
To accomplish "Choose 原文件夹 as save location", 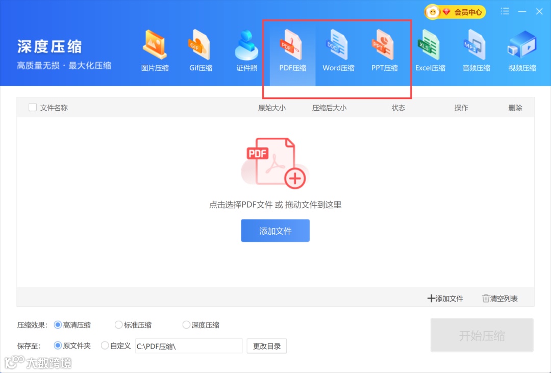I will pos(72,345).
